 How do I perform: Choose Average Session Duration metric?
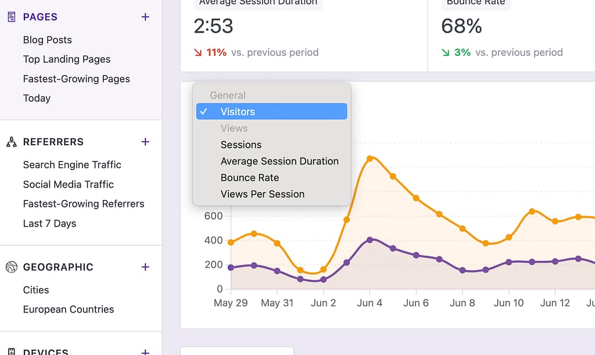[279, 161]
